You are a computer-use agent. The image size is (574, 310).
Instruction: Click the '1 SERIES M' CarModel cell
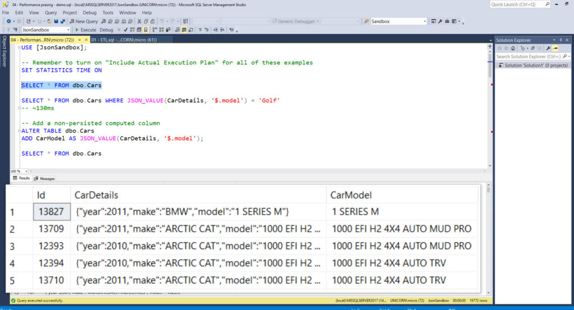point(402,212)
